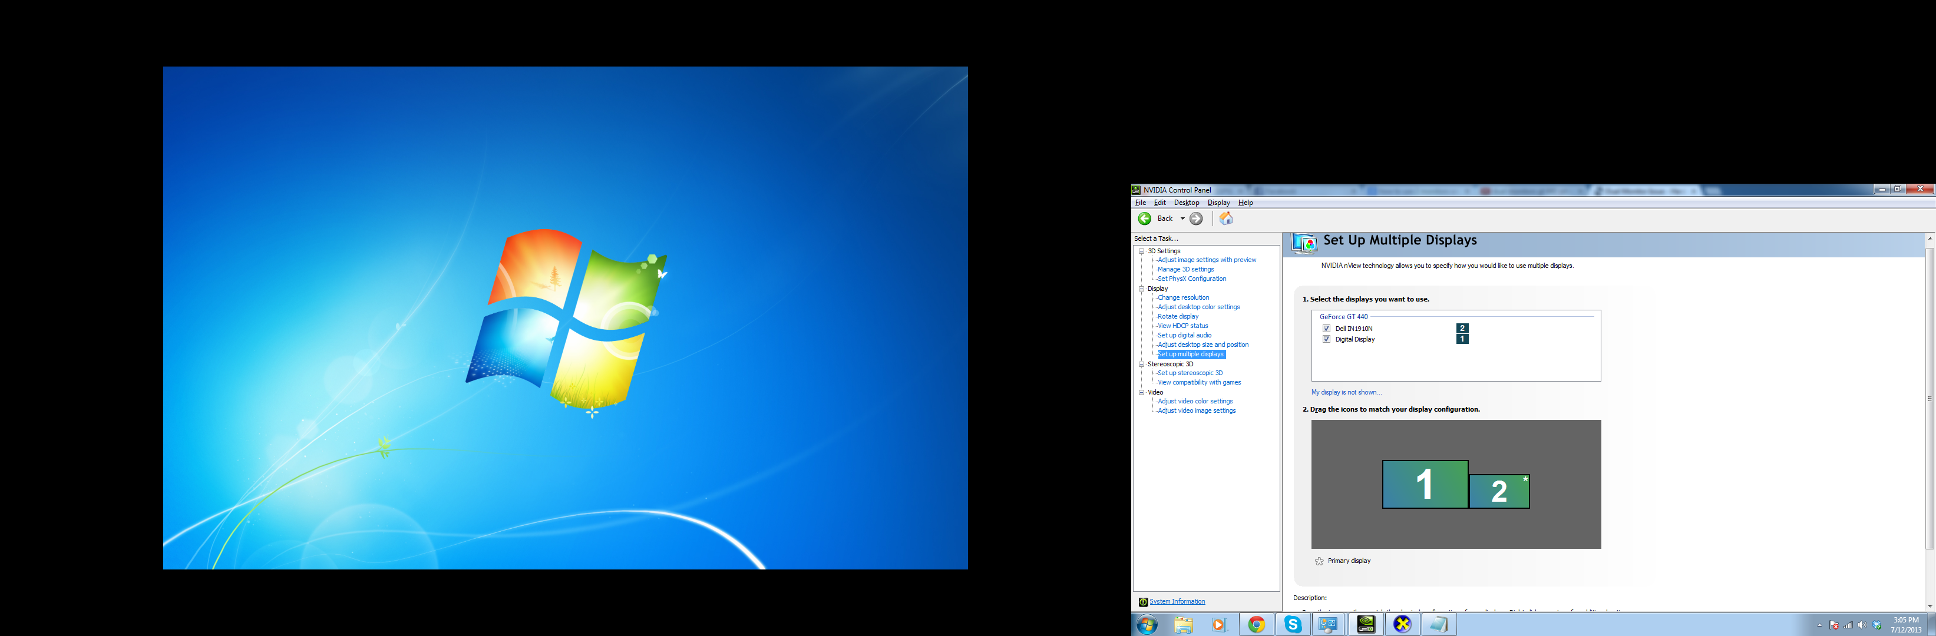The width and height of the screenshot is (1936, 636).
Task: Click the network signal tray icon
Action: click(1848, 625)
